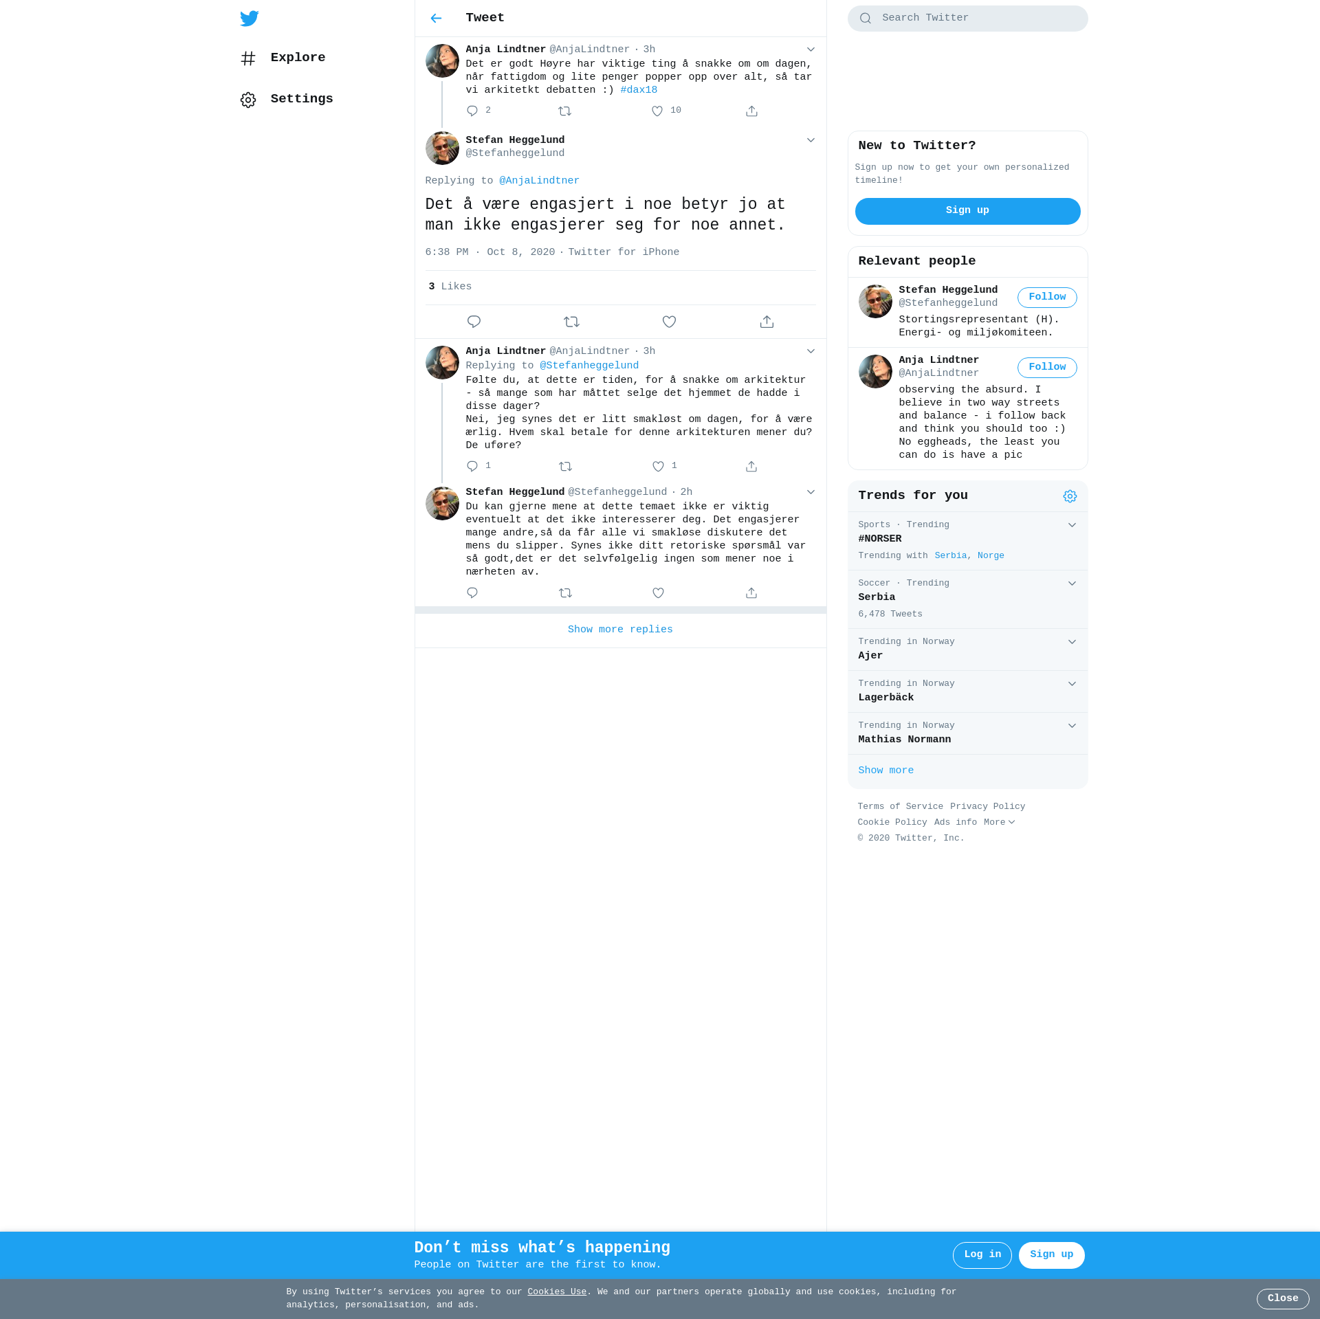Open the Cookies Use link

[557, 1292]
